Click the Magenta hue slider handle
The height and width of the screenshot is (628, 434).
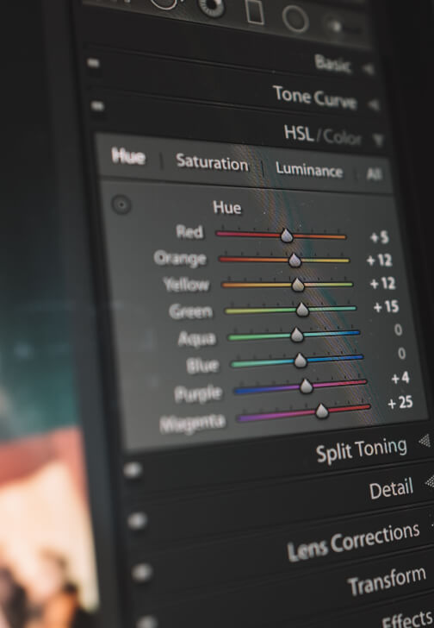322,411
